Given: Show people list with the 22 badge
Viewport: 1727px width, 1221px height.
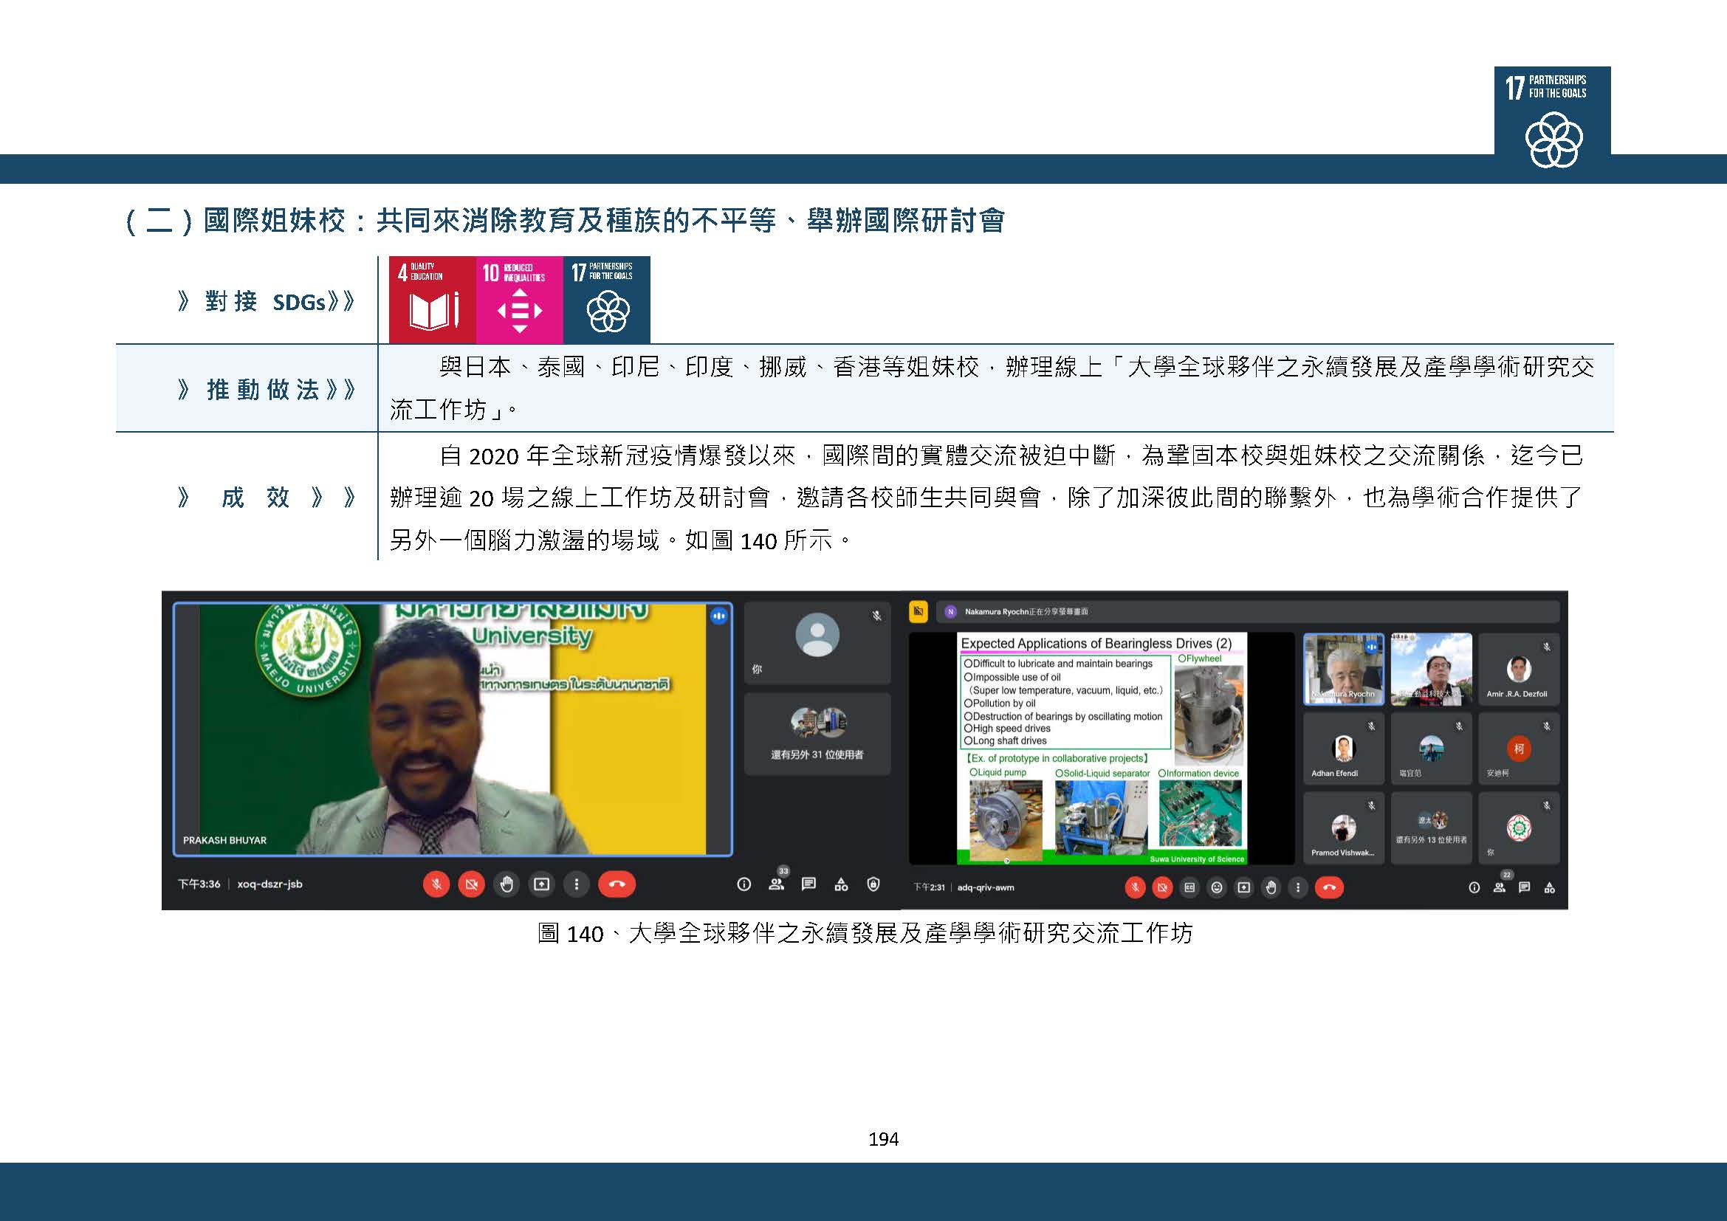Looking at the screenshot, I should pyautogui.click(x=1500, y=886).
